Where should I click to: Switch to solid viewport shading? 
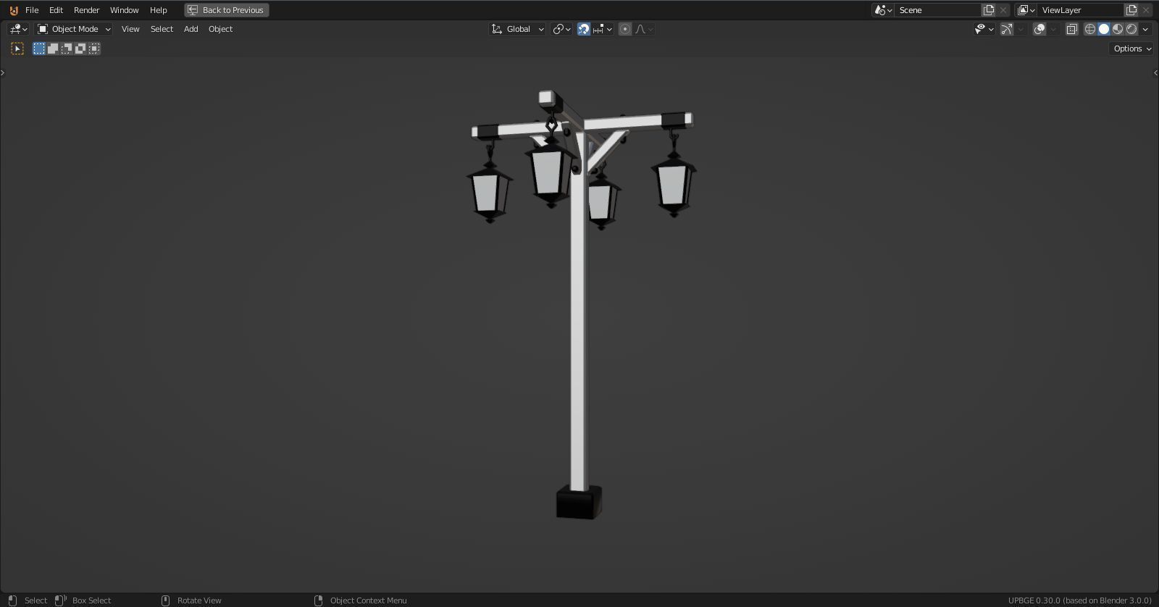click(1104, 29)
